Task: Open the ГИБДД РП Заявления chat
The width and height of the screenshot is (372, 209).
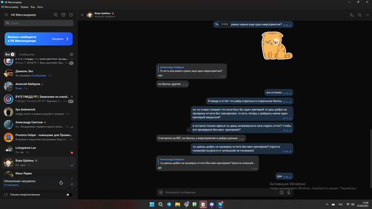Action: (x=39, y=99)
